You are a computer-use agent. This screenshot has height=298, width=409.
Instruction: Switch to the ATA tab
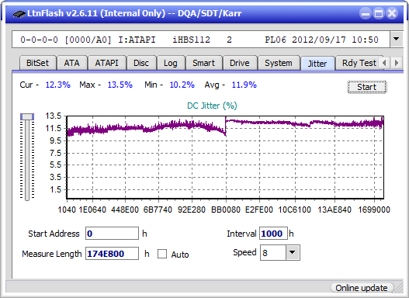coord(71,63)
